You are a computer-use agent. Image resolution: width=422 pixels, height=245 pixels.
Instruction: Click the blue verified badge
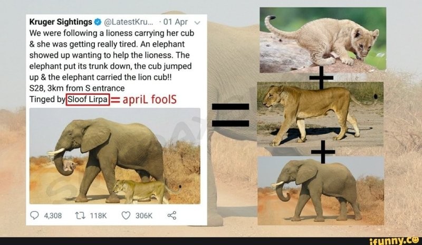point(98,22)
